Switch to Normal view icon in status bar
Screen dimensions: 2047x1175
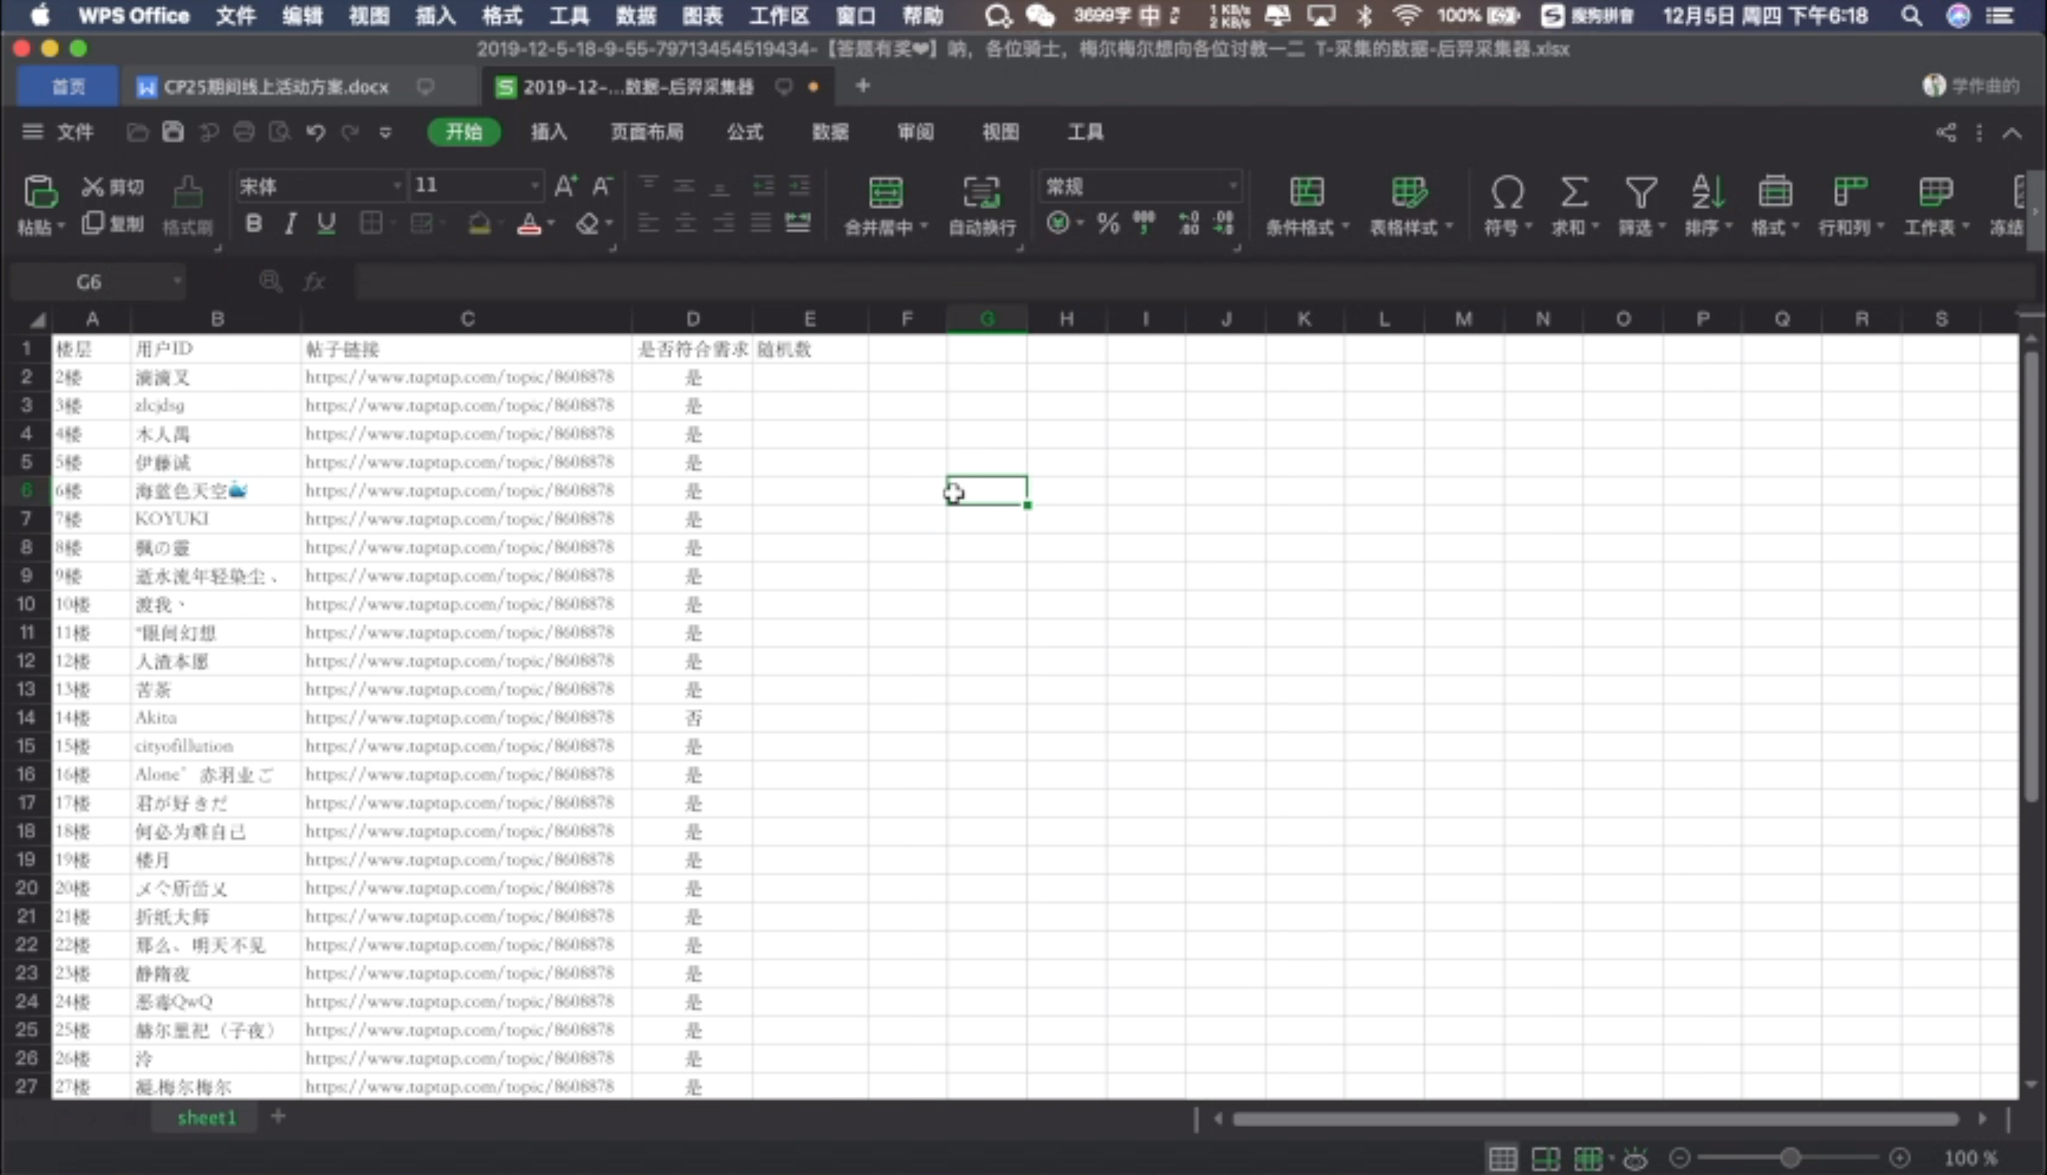pyautogui.click(x=1502, y=1158)
